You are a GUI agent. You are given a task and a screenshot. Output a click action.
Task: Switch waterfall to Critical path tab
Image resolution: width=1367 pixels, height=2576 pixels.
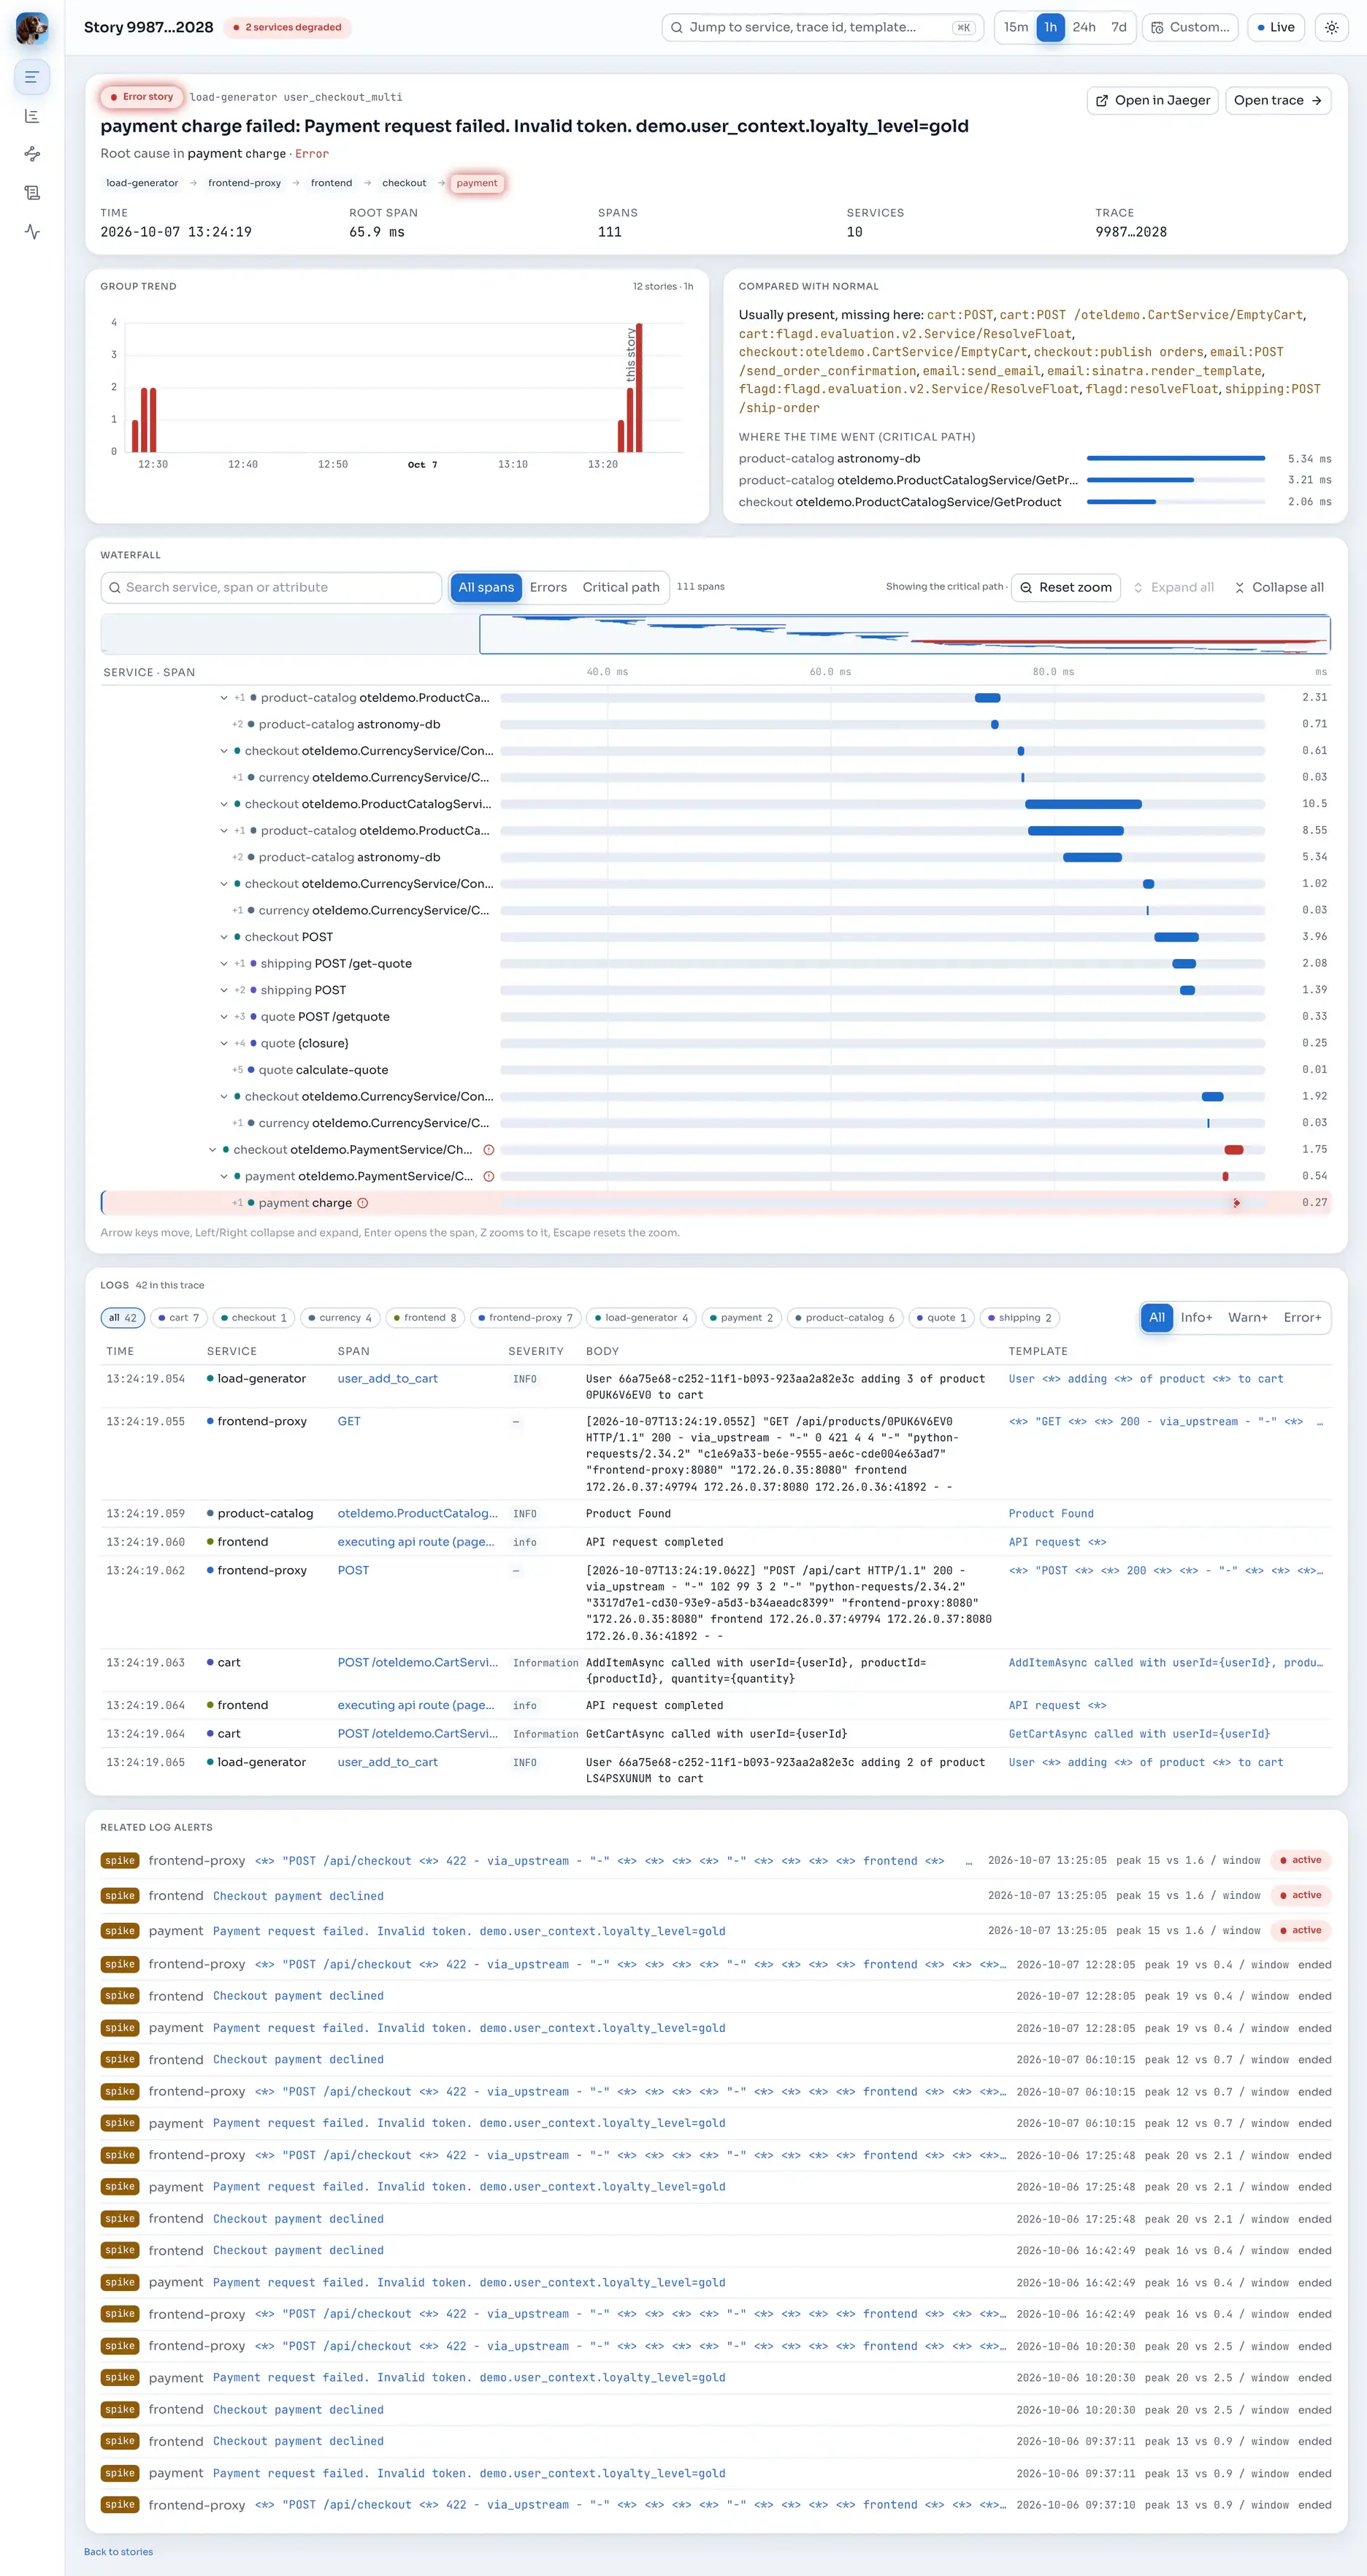pos(621,588)
